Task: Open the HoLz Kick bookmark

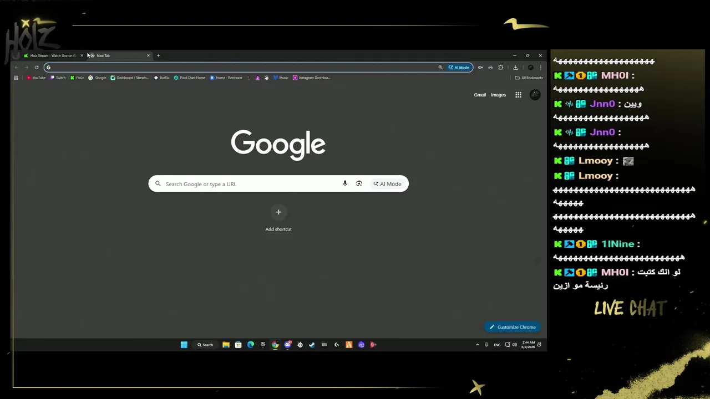Action: click(77, 78)
